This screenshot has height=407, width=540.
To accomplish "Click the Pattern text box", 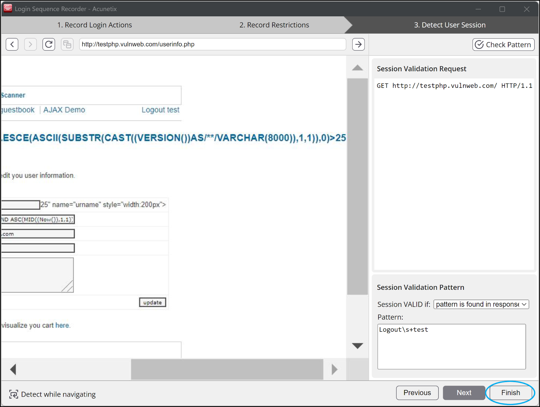I will pyautogui.click(x=452, y=347).
